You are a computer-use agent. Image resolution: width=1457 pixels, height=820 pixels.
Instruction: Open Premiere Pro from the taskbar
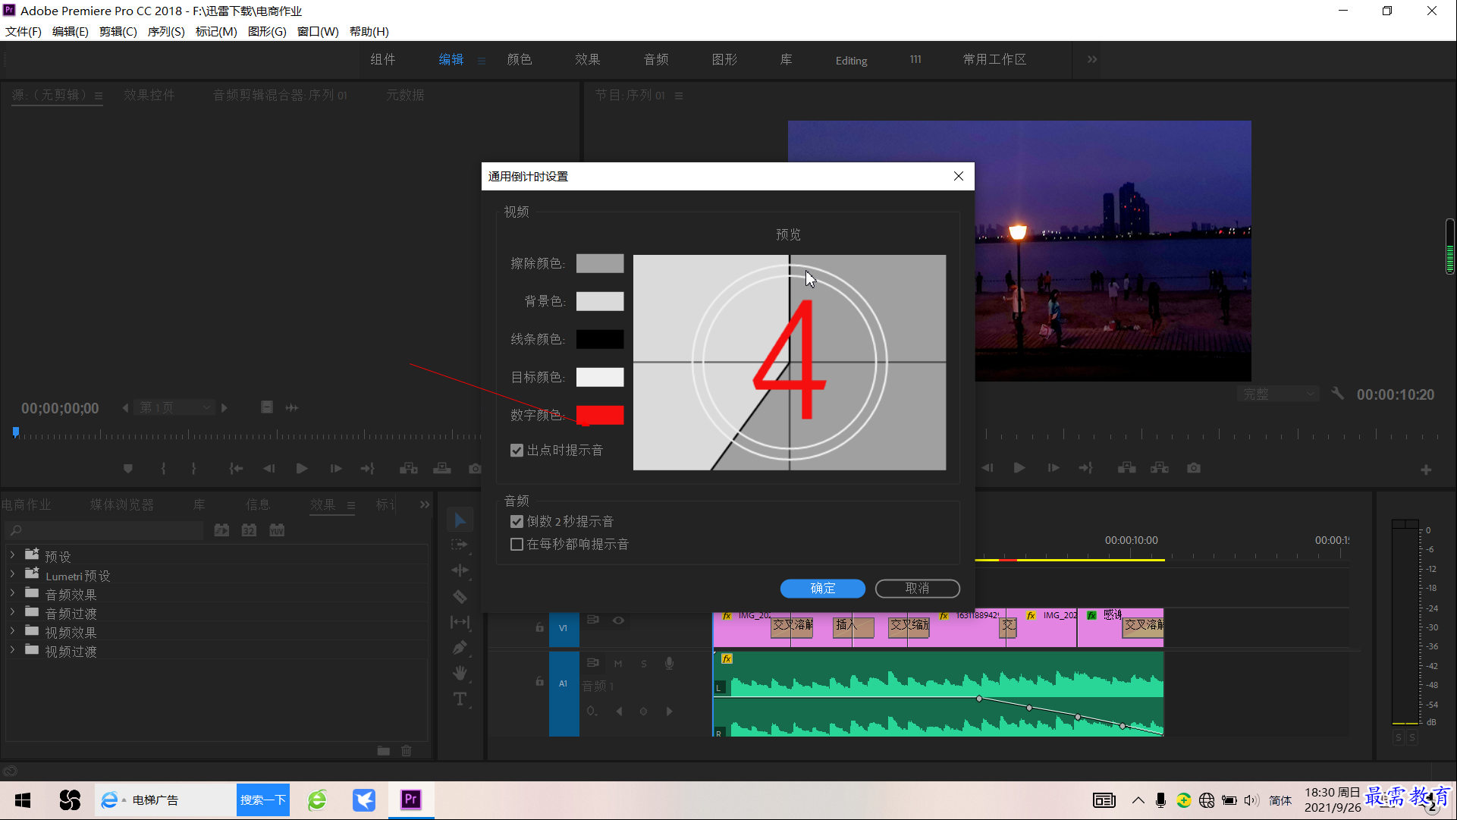tap(410, 800)
